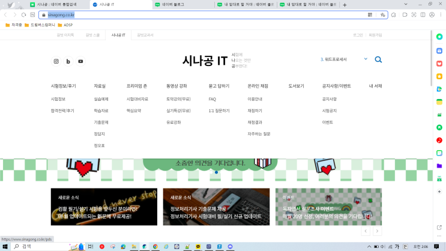The image size is (446, 251).
Task: Open 동영상 강좌 menu heading
Action: [176, 86]
